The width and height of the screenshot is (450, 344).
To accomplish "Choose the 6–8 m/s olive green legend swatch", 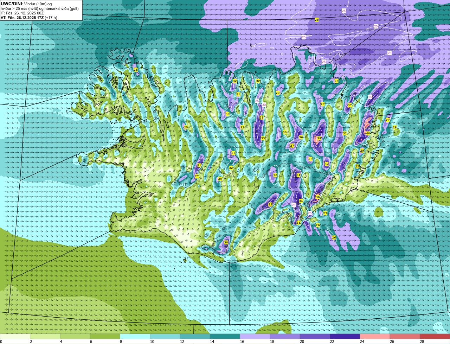I will tap(105, 337).
